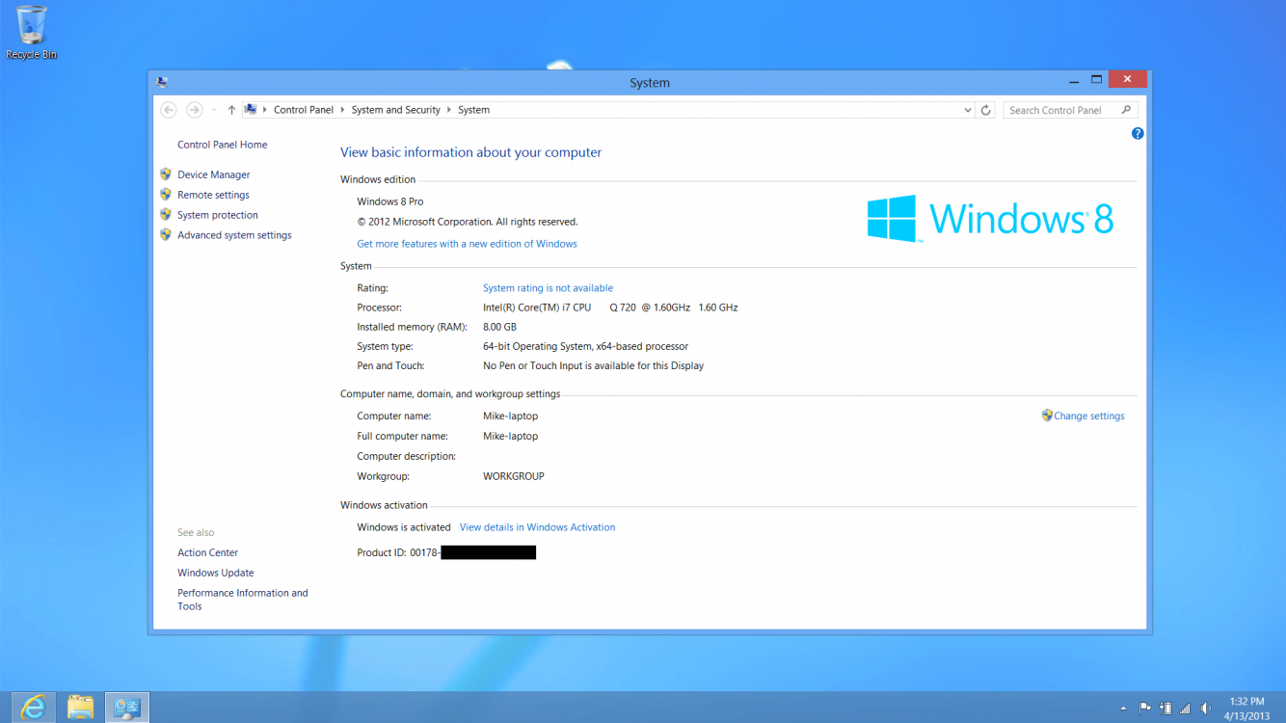Select Control Panel in the breadcrumb
This screenshot has height=723, width=1286.
304,110
